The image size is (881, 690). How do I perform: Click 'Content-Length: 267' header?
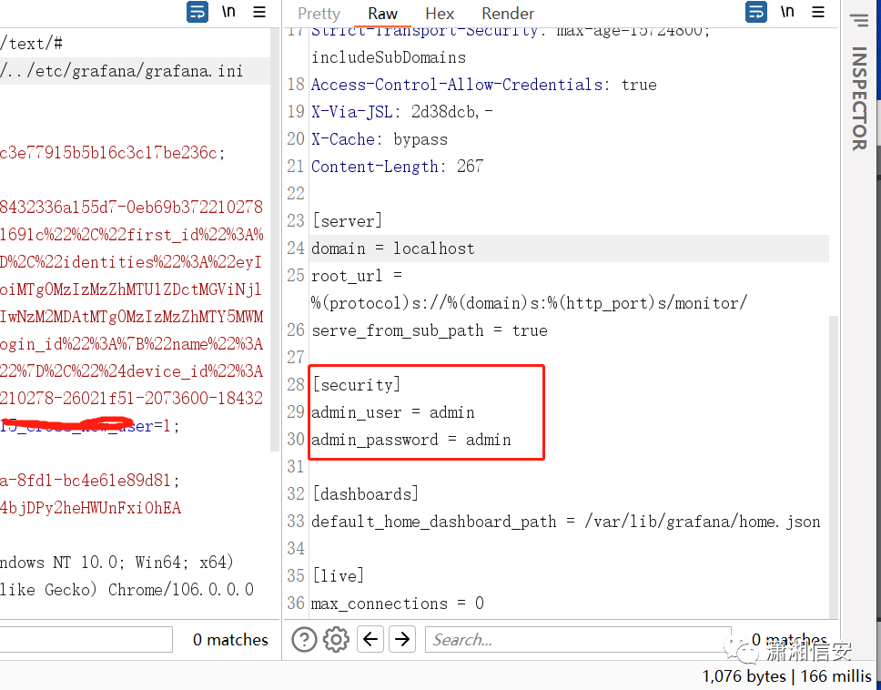click(x=397, y=167)
